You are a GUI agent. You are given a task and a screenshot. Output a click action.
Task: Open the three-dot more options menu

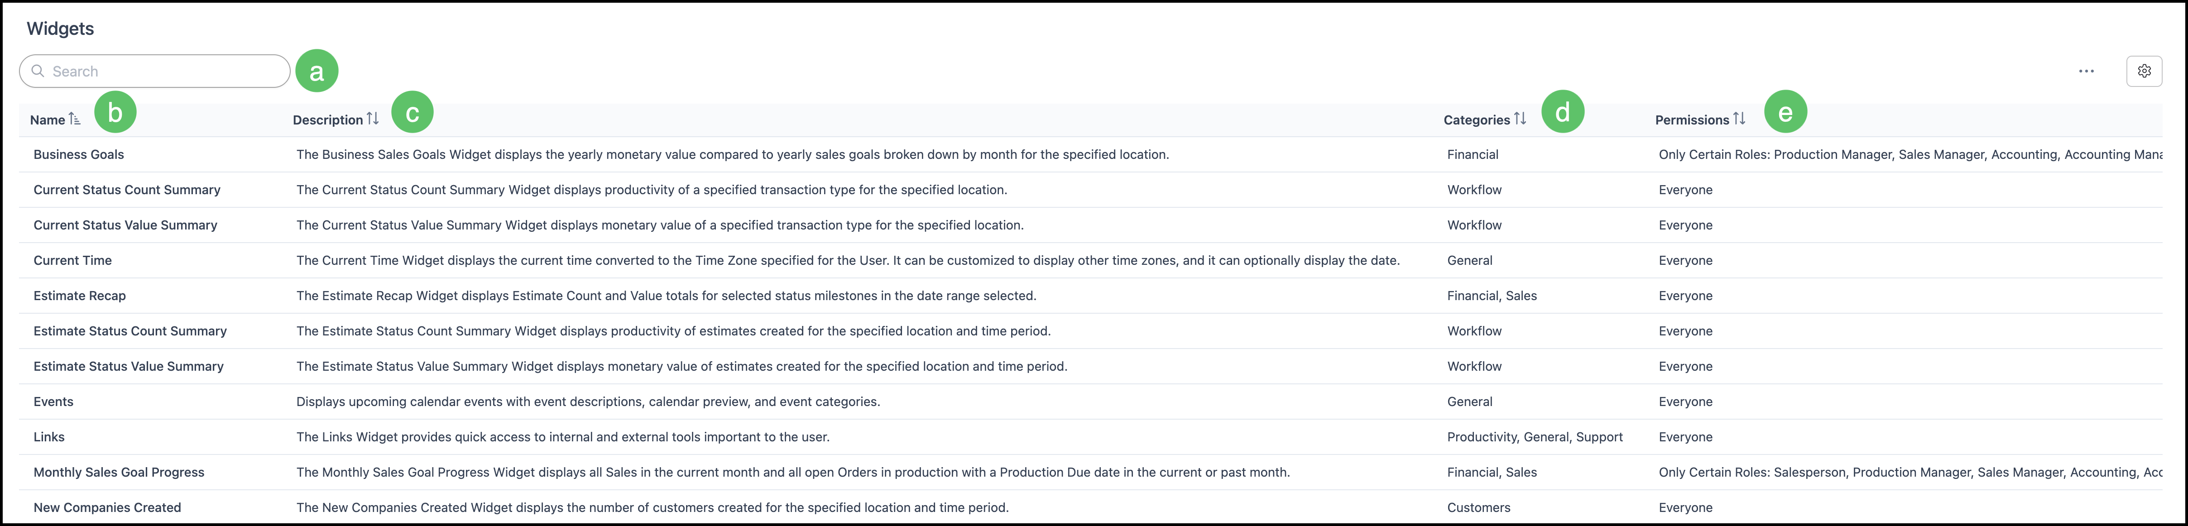click(x=2086, y=72)
